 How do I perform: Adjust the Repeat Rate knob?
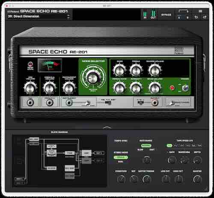[x=119, y=88]
